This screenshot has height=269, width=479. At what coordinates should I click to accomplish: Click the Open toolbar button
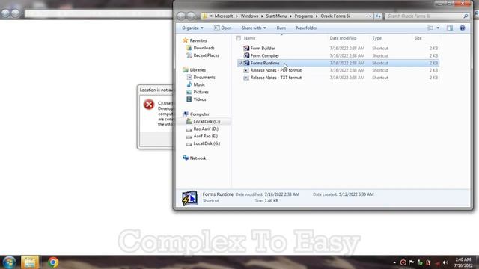[x=223, y=28]
